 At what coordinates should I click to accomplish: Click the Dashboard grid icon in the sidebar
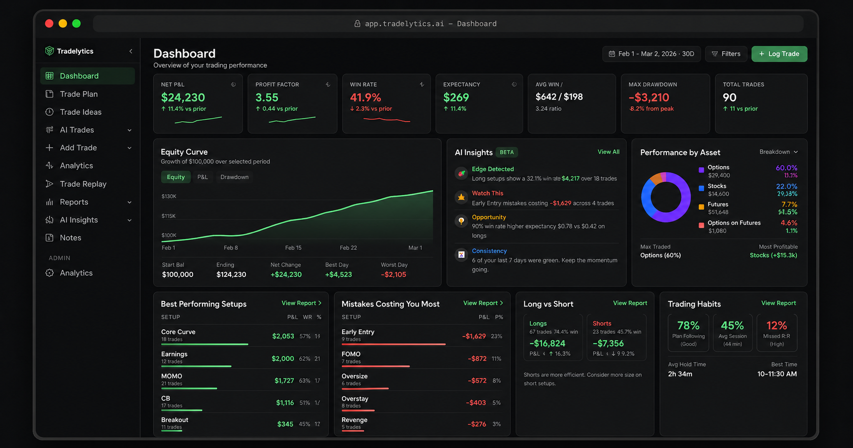(x=49, y=76)
